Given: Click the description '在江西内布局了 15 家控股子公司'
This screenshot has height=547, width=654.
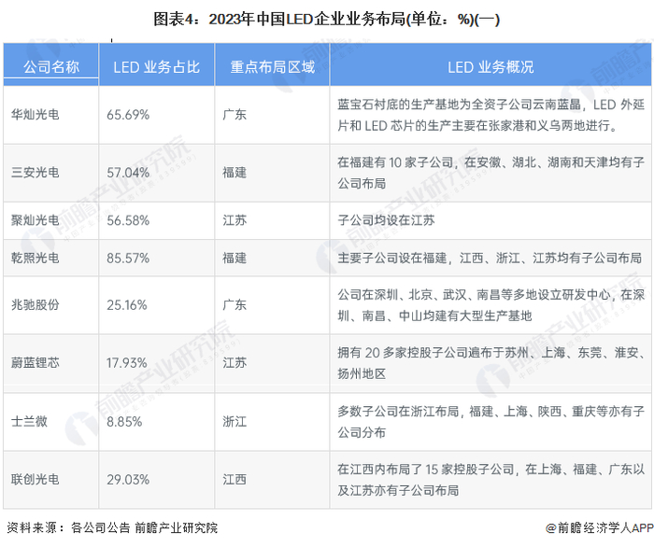Looking at the screenshot, I should point(490,480).
